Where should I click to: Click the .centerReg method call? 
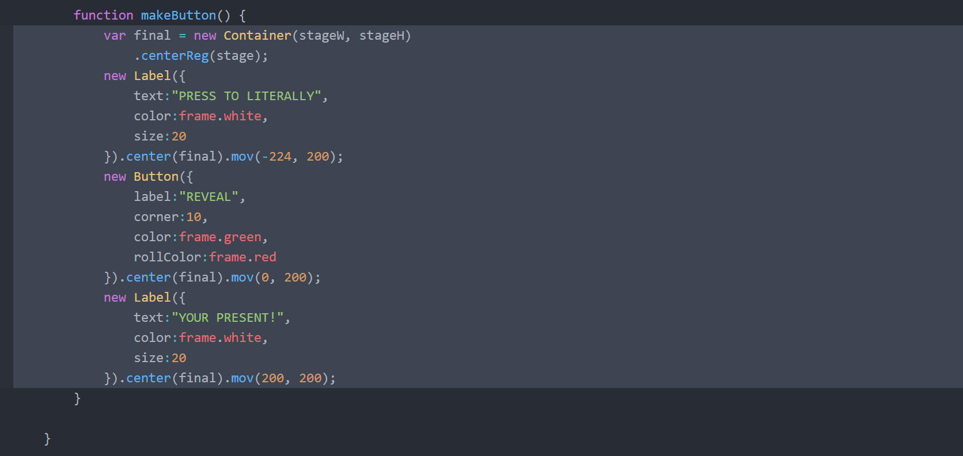pyautogui.click(x=172, y=56)
